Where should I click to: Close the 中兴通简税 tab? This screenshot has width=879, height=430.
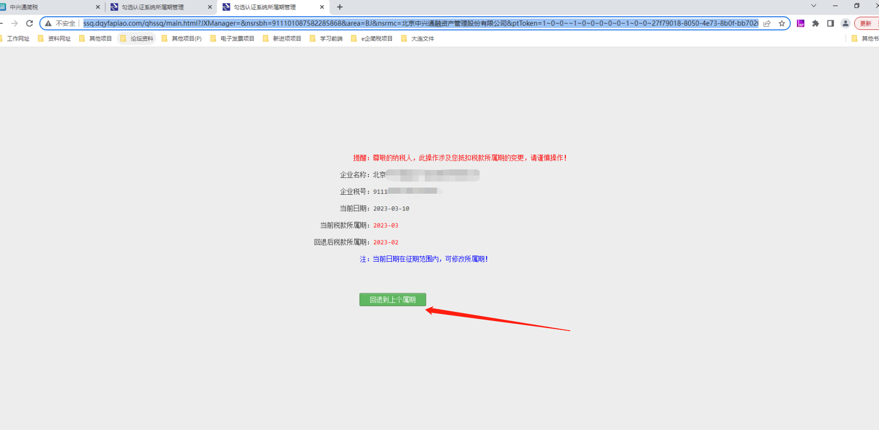98,7
